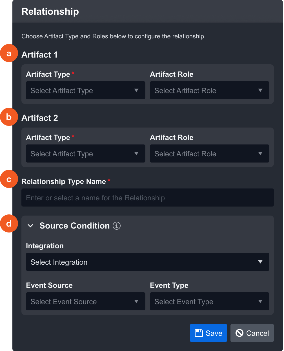This screenshot has width=284, height=351.
Task: Open Artifact 1 Artifact Role dropdown
Action: tap(210, 90)
